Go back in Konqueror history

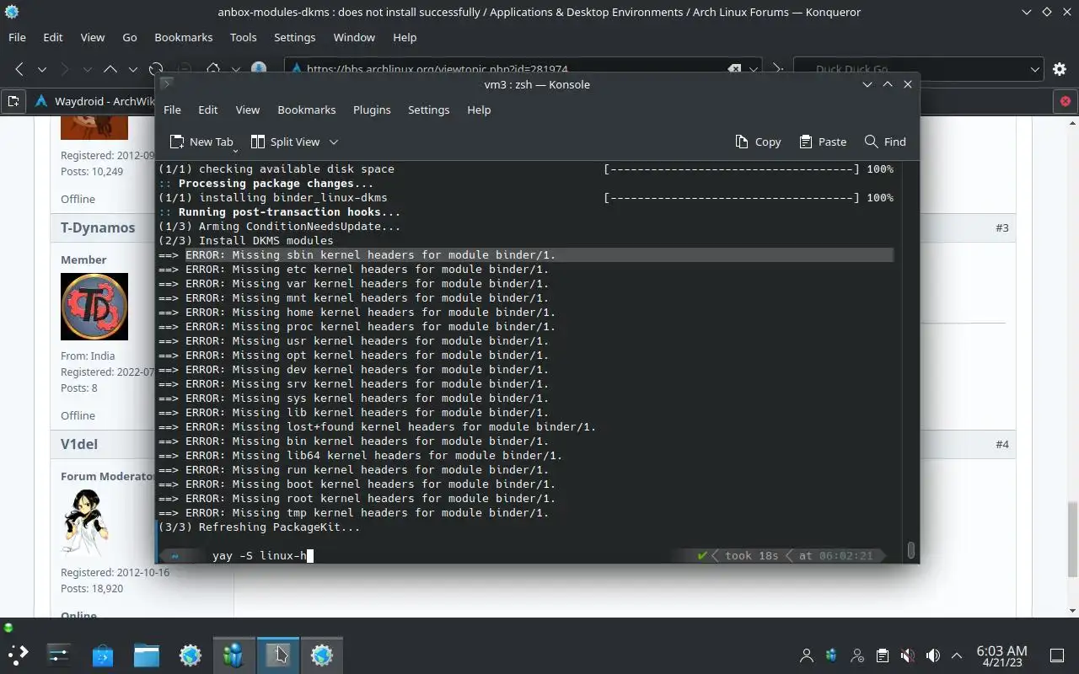tap(19, 69)
